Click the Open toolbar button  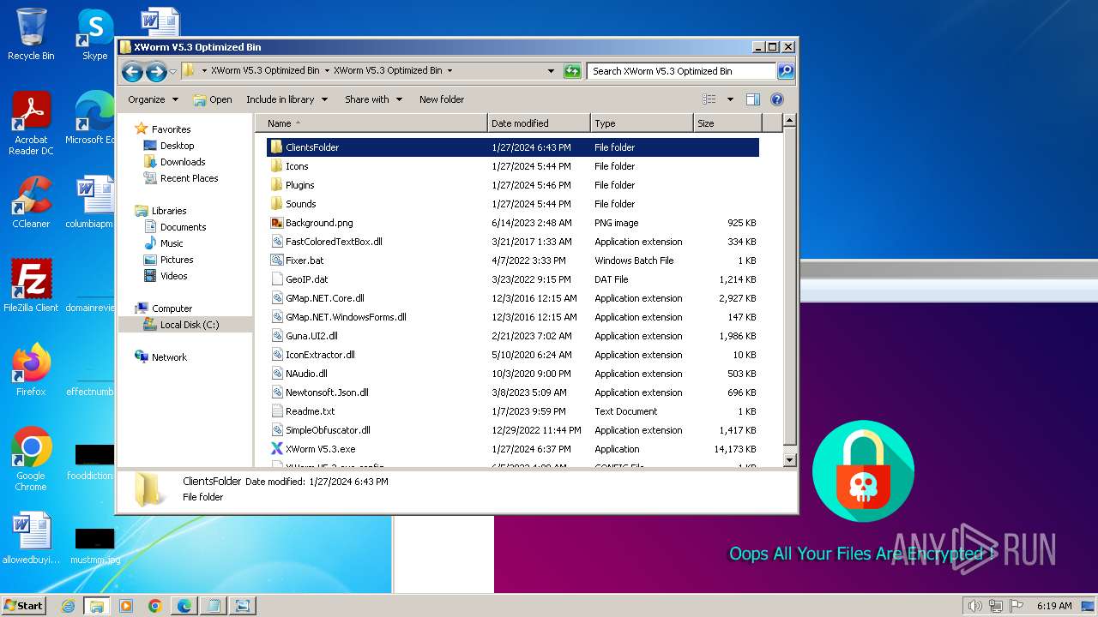click(213, 99)
